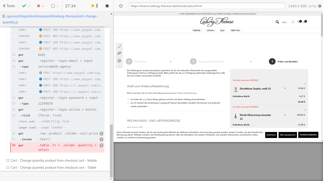
Task: Click the stop test run button
Action: coord(107,6)
